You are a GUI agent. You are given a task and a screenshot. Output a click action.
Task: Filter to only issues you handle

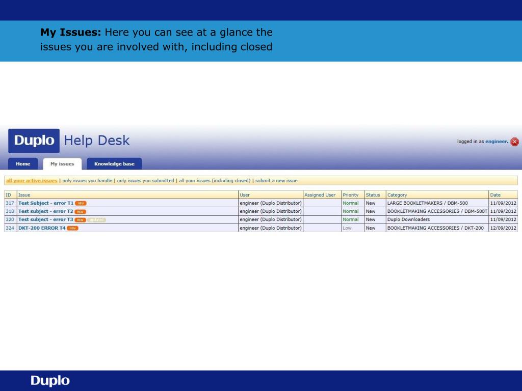click(87, 181)
